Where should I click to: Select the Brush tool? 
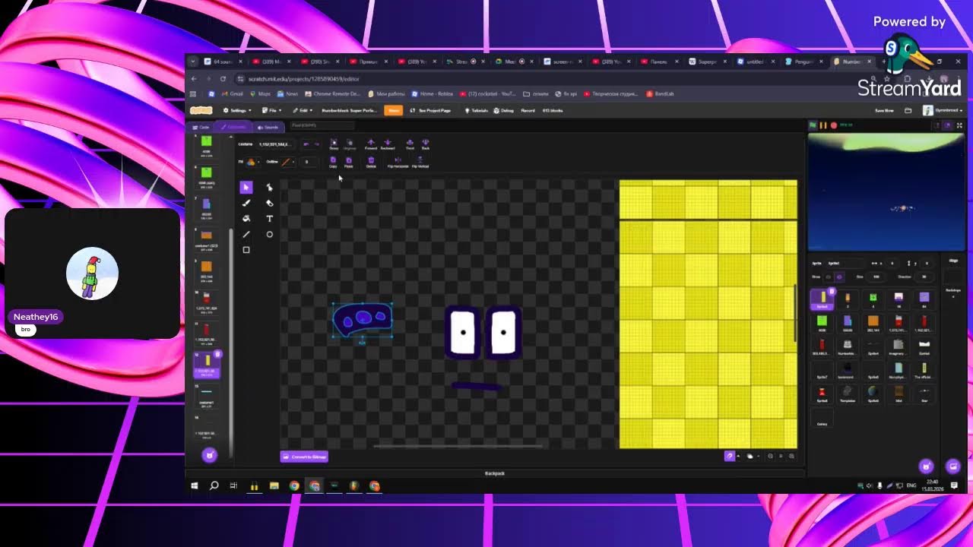246,203
